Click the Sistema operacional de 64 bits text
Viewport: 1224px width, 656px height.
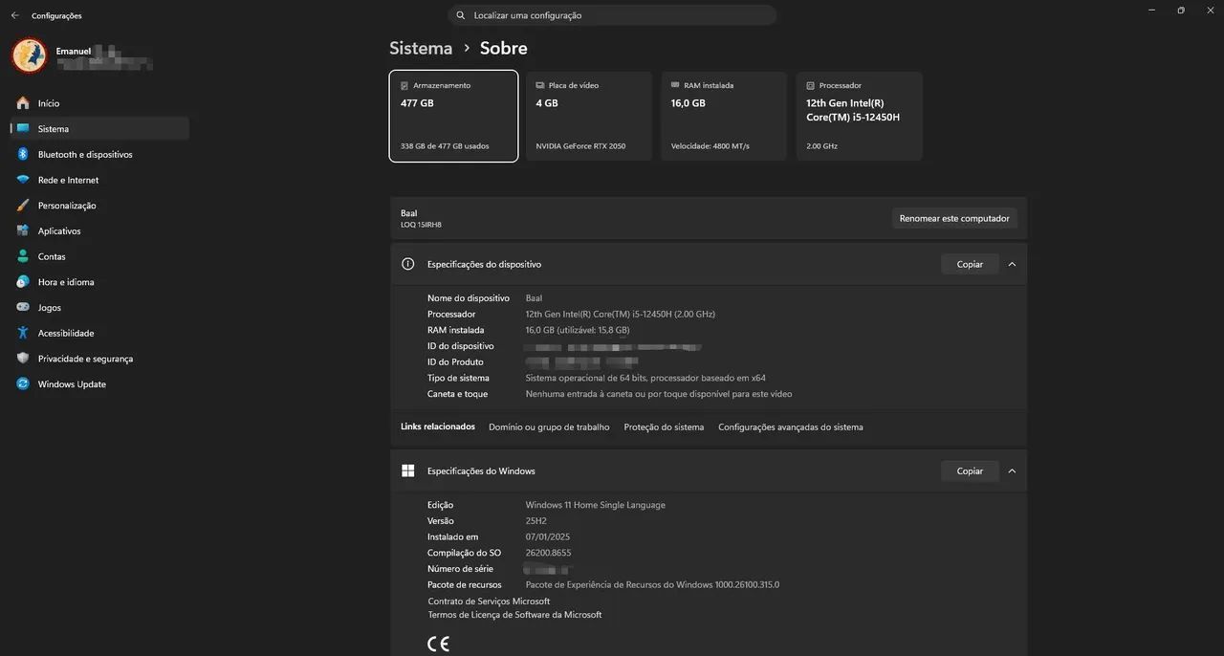645,378
